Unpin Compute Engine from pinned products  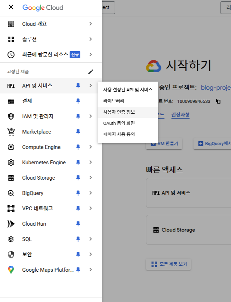coord(78,147)
